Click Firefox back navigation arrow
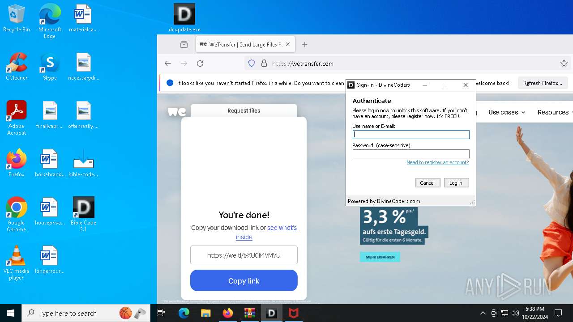The height and width of the screenshot is (322, 573). tap(168, 64)
